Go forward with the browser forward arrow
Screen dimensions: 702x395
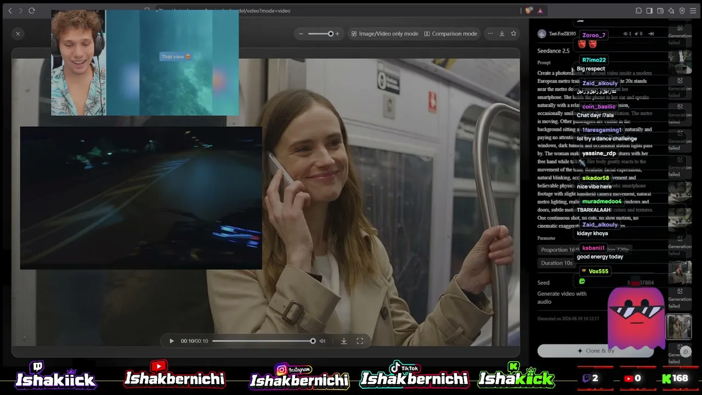coord(21,10)
